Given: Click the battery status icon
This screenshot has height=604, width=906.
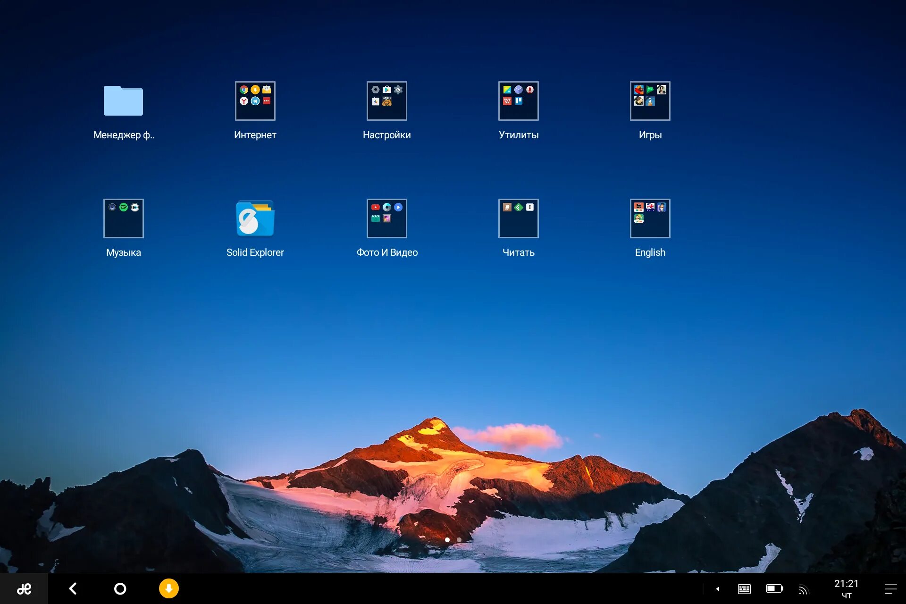Looking at the screenshot, I should (x=774, y=588).
